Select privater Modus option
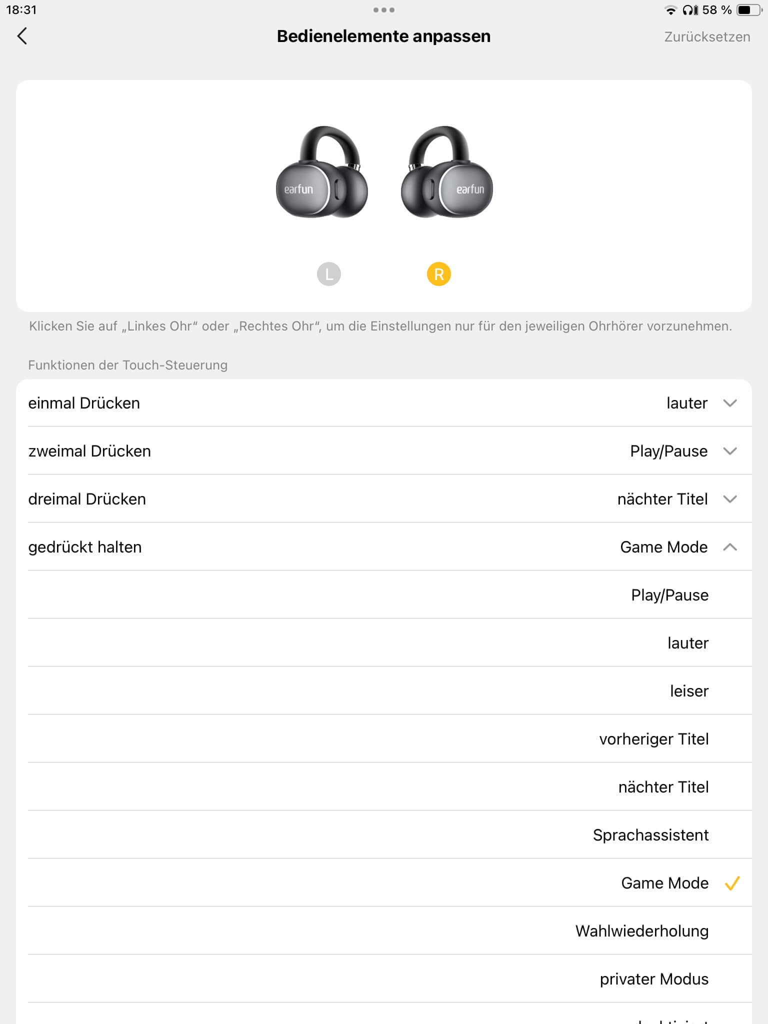 pos(654,979)
